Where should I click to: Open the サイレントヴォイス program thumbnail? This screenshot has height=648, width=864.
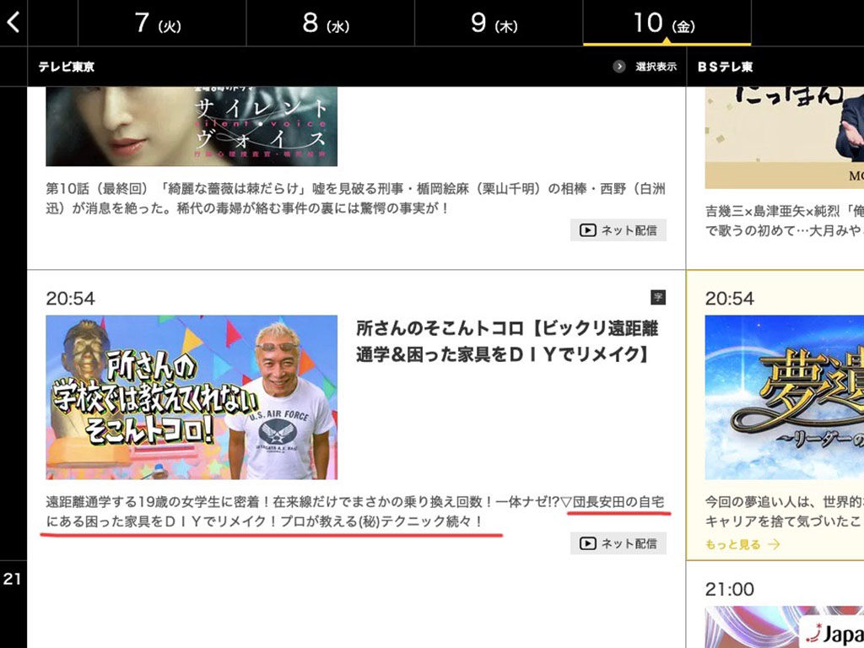192,127
